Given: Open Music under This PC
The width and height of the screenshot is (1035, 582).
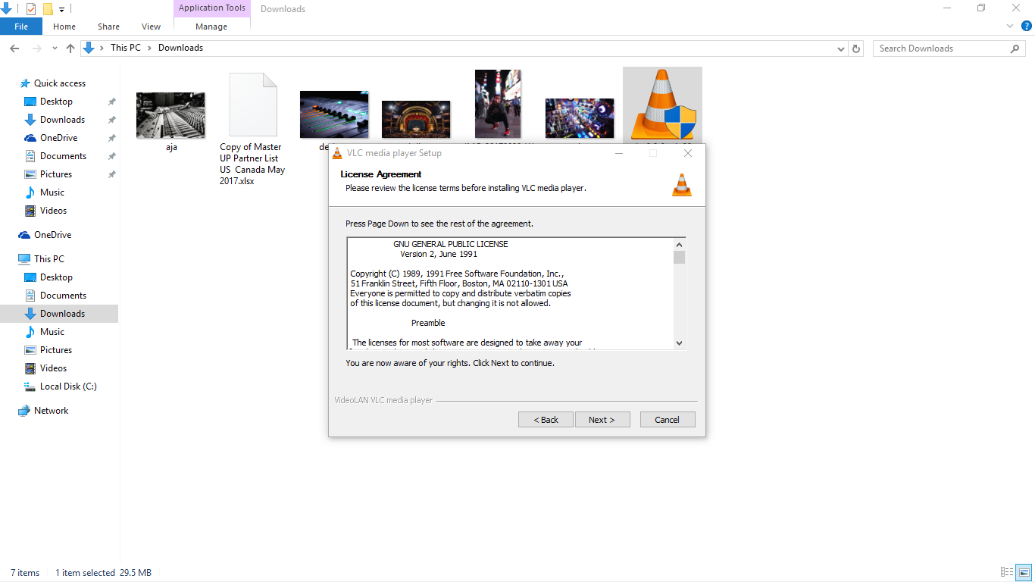Looking at the screenshot, I should (x=52, y=332).
